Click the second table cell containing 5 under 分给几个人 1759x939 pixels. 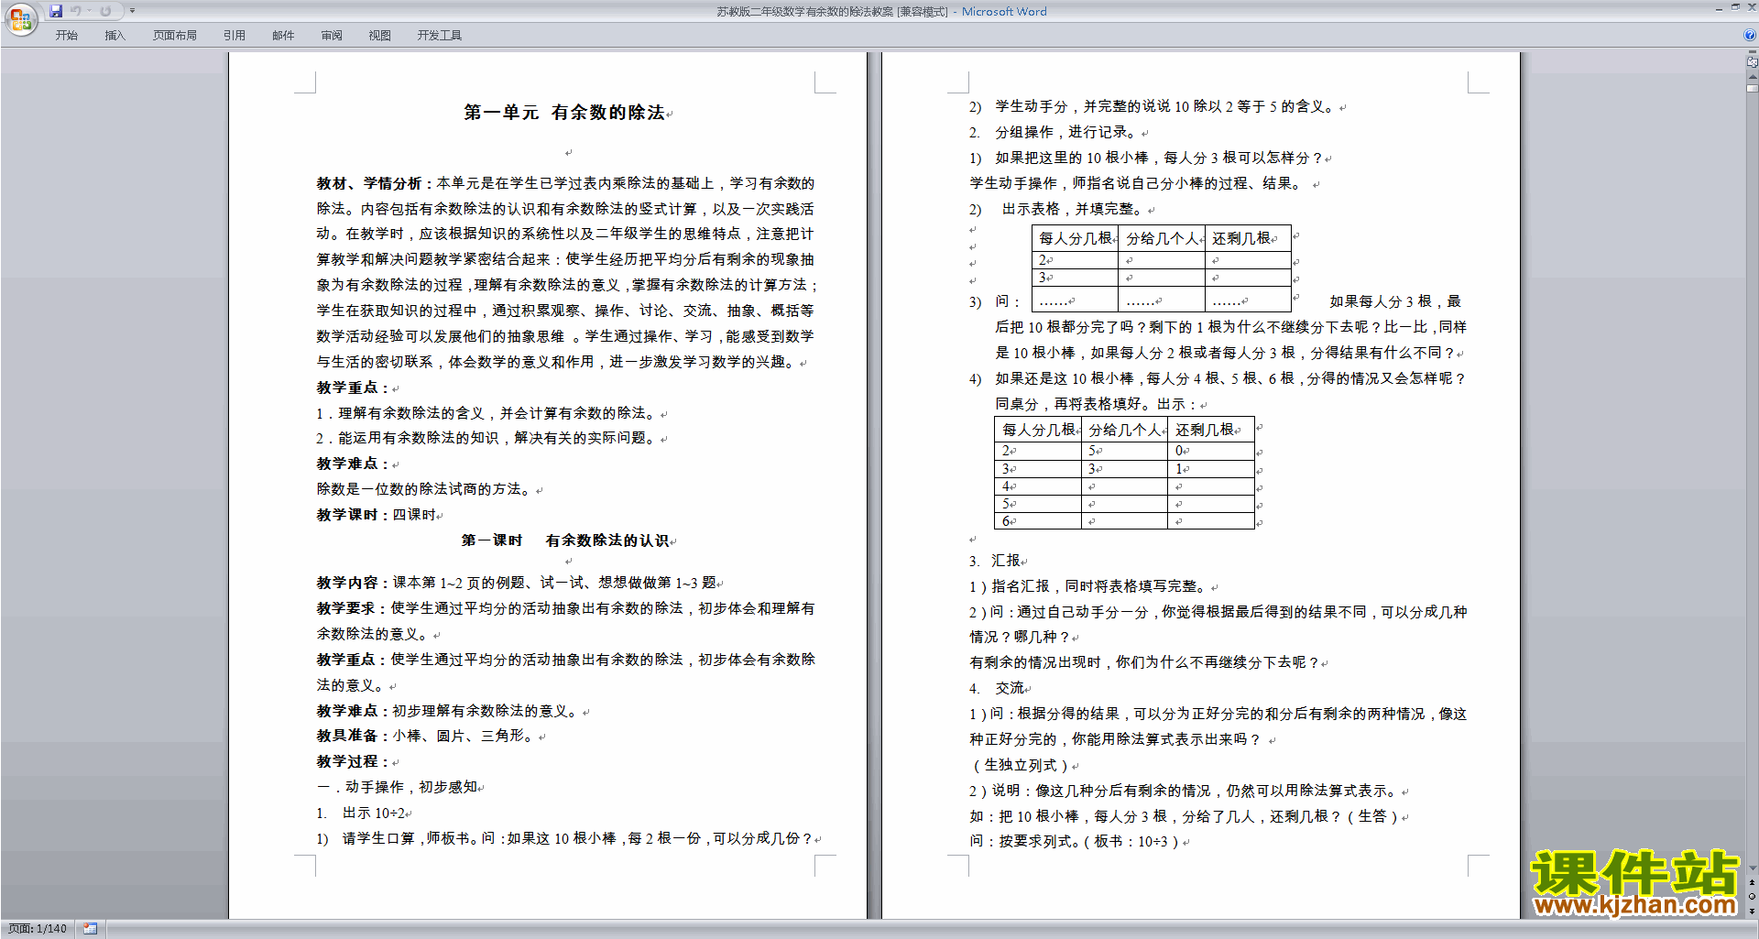coord(1125,451)
